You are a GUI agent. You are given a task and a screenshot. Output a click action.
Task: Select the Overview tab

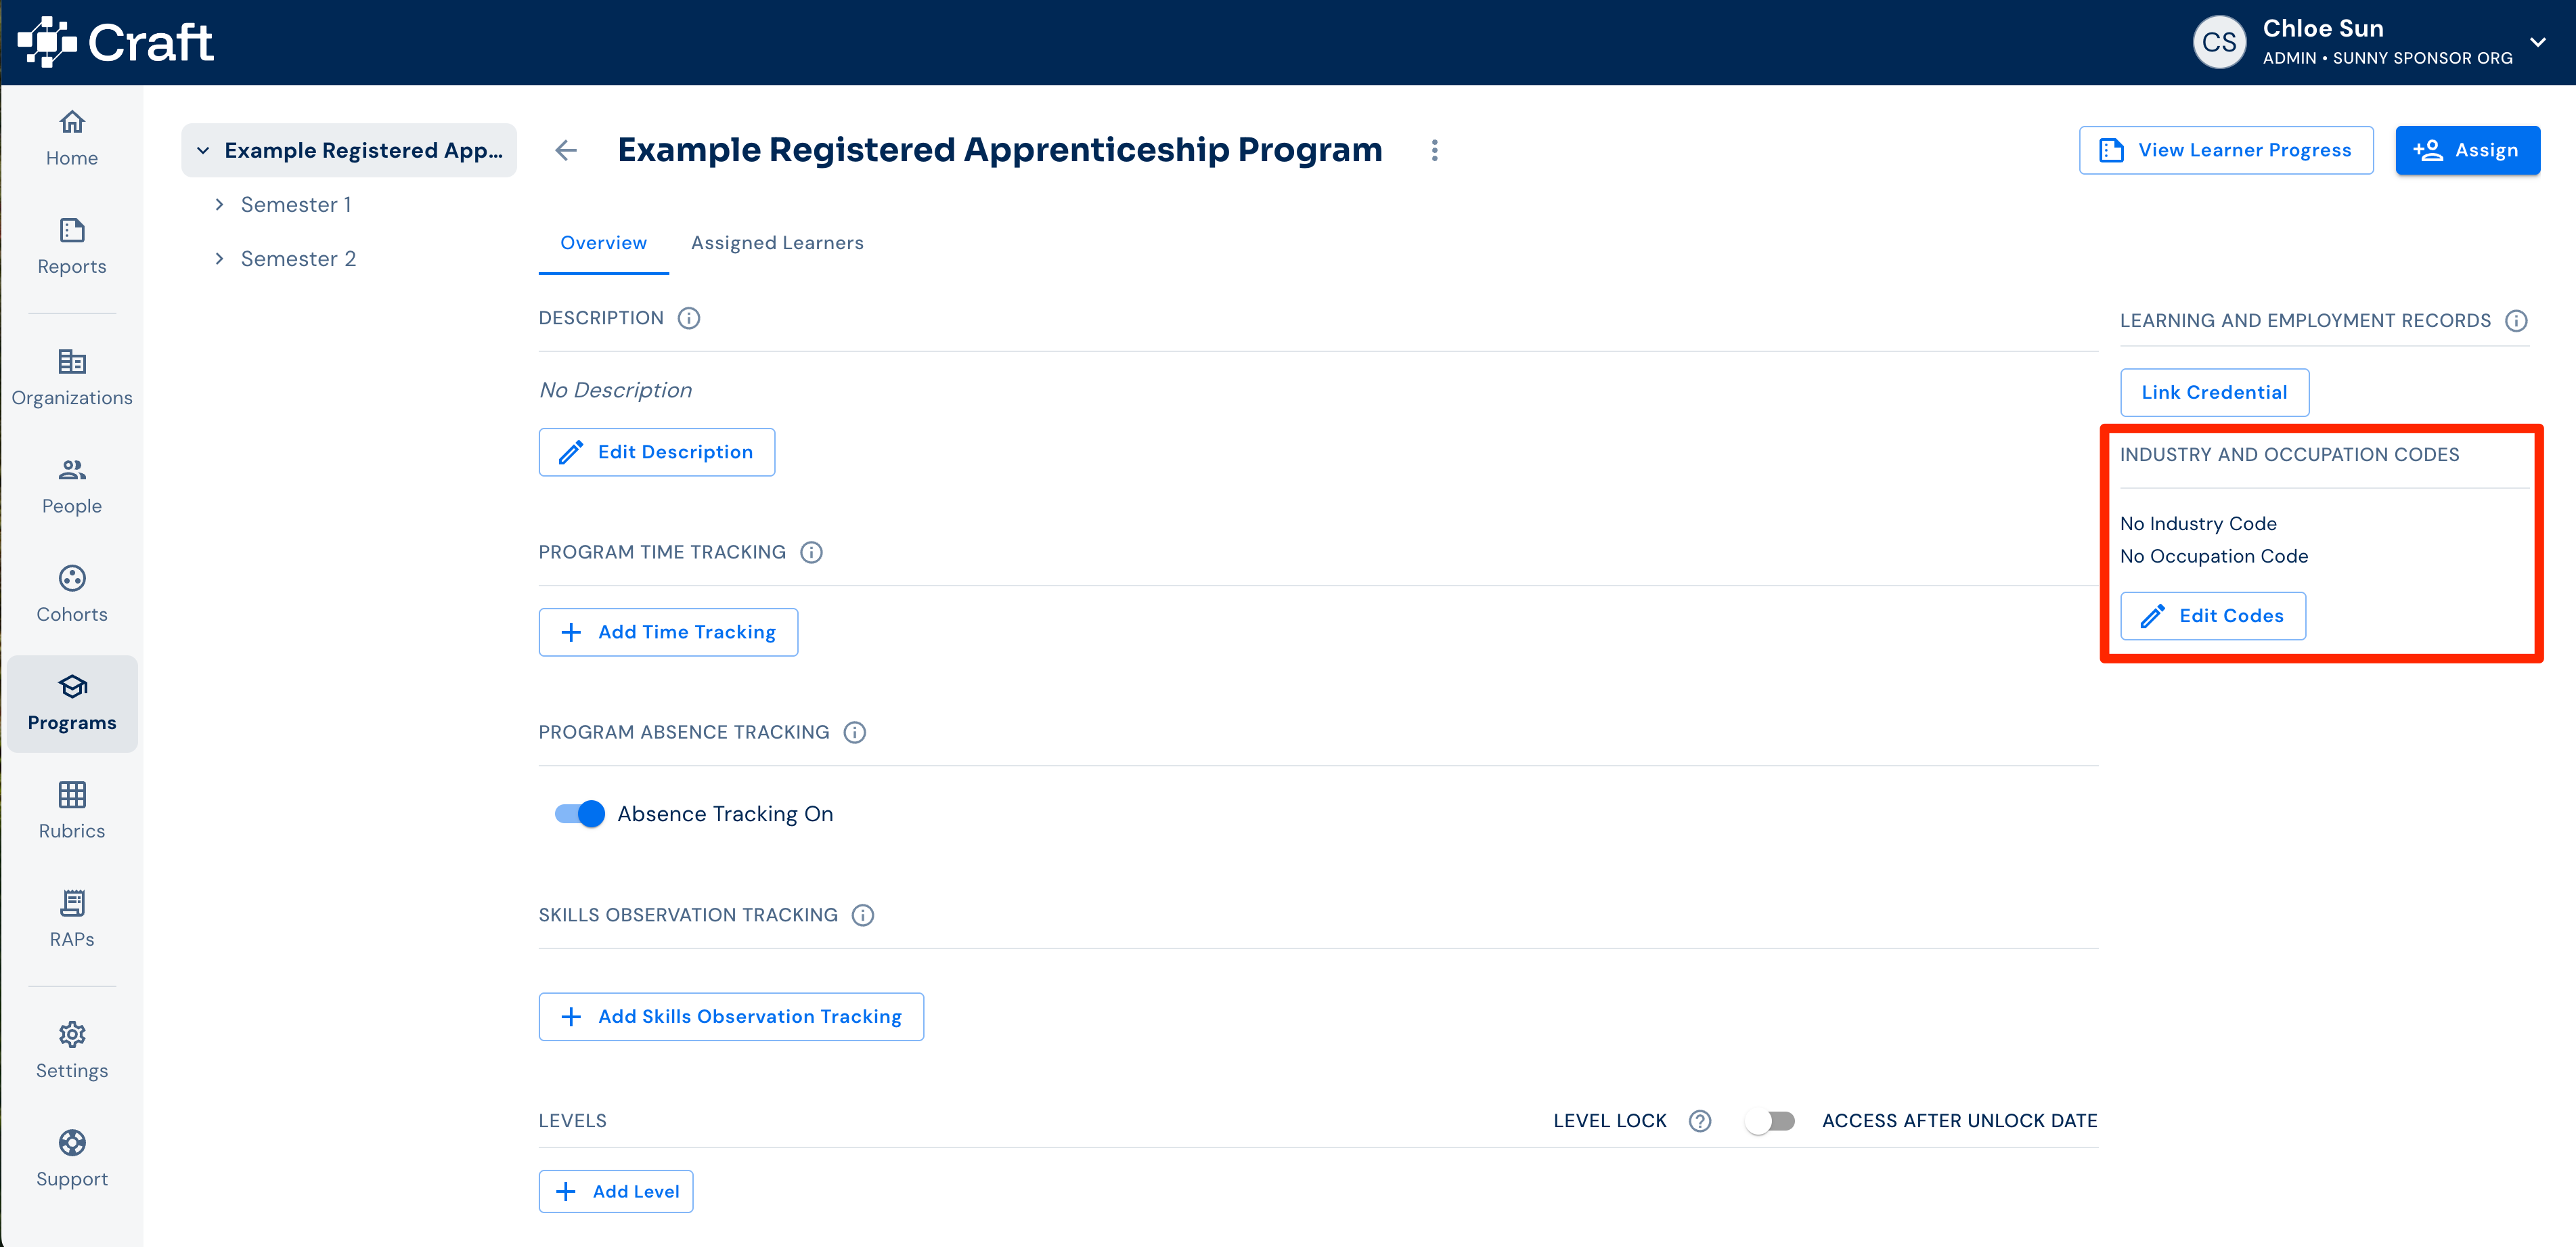click(x=603, y=243)
